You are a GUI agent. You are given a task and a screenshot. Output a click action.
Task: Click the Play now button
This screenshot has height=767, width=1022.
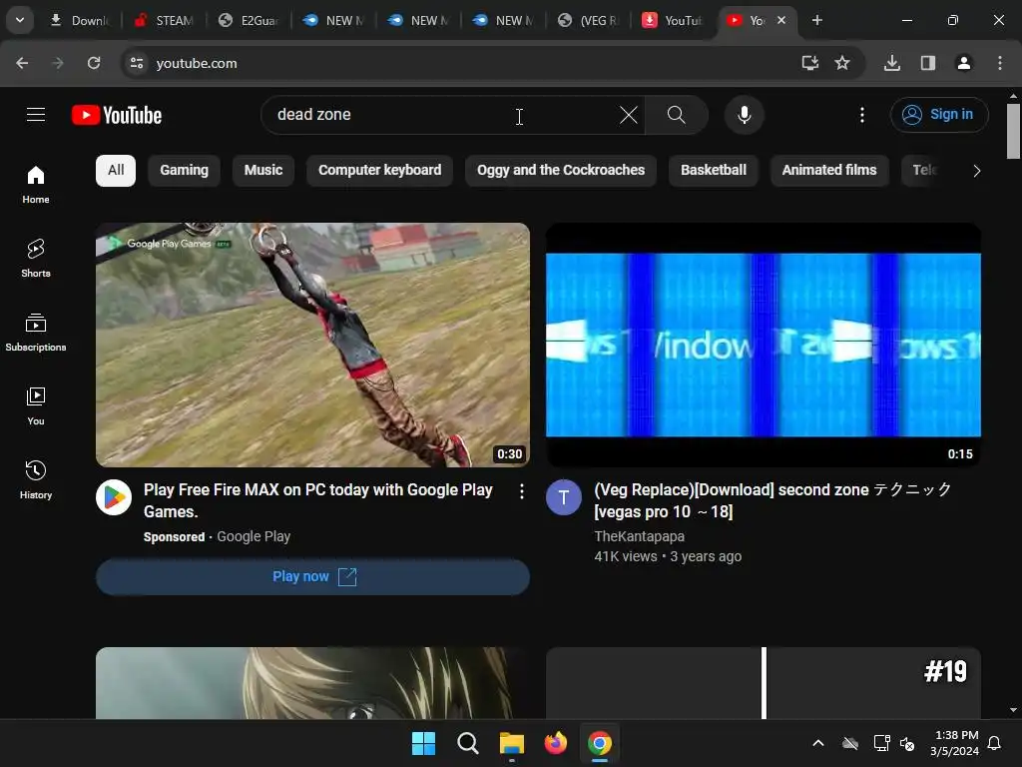(312, 576)
